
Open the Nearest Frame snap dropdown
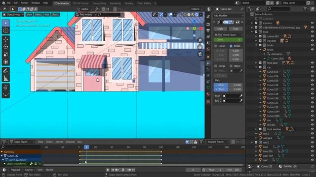tap(218, 142)
